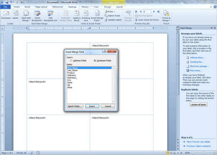The height and width of the screenshot is (155, 217).
Task: Select Address1 in the fields list
Action: 89,75
